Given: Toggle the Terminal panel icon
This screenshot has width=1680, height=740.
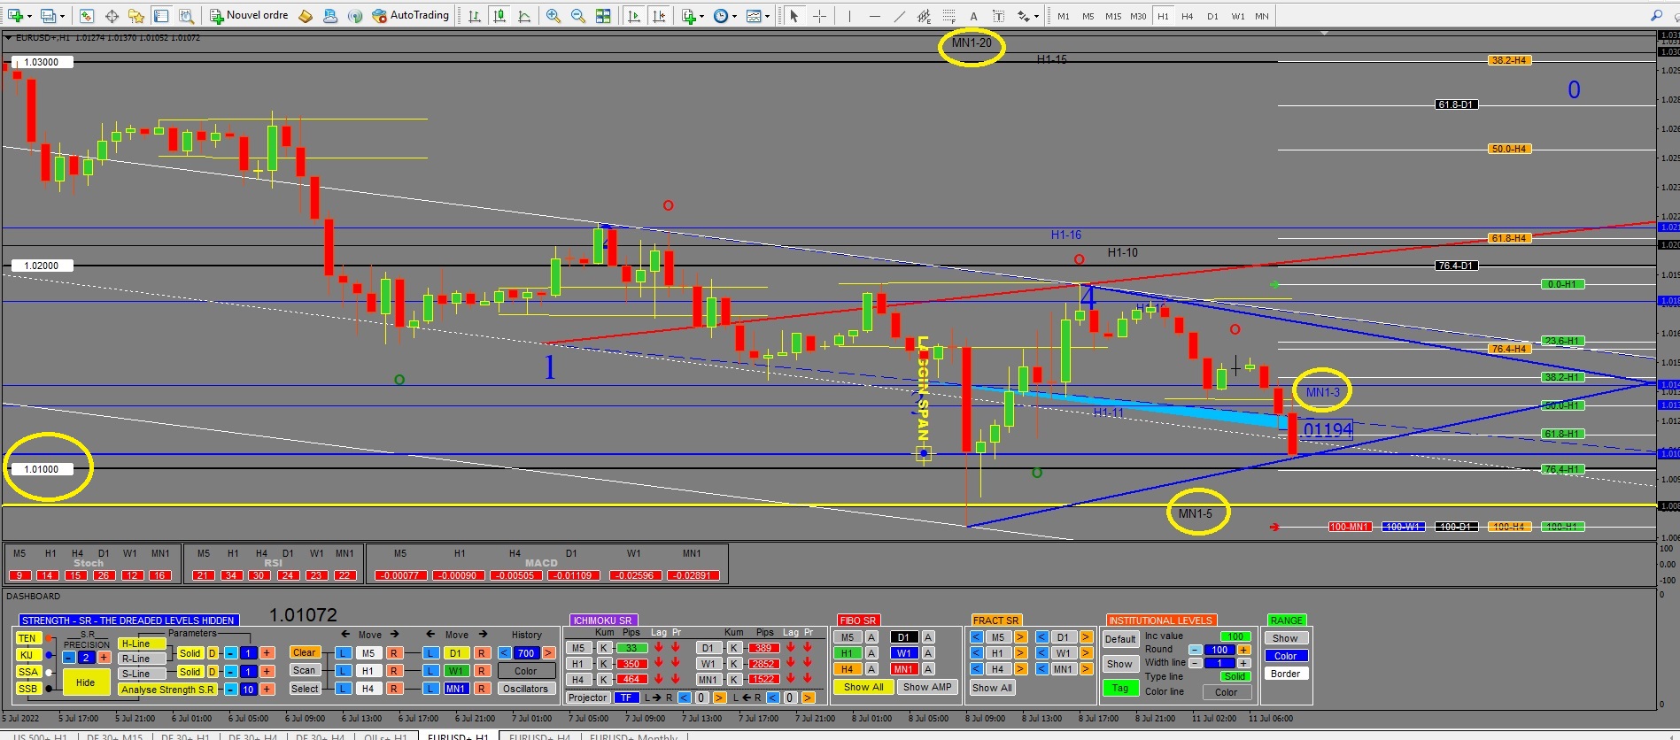Looking at the screenshot, I should [161, 16].
